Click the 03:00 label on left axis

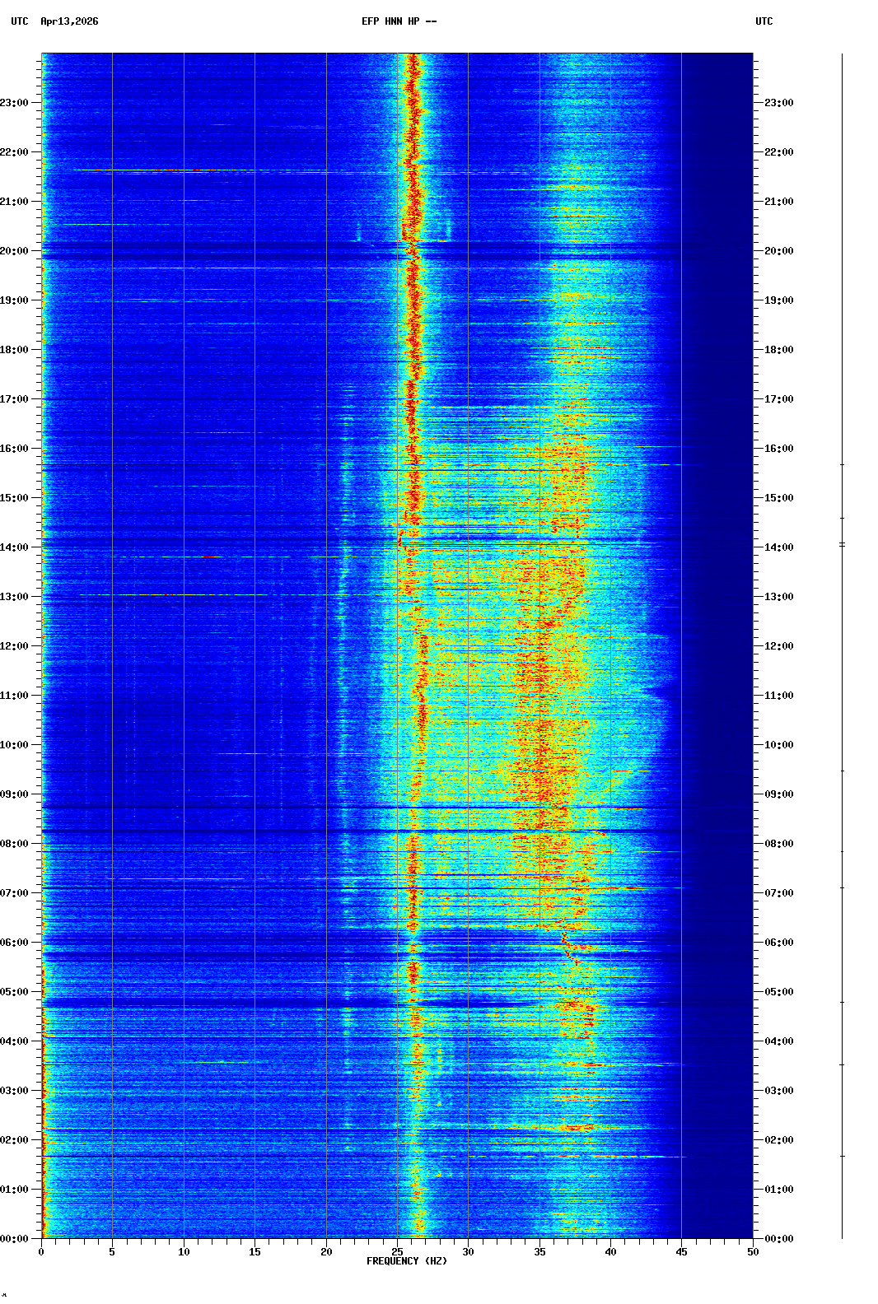(15, 1091)
